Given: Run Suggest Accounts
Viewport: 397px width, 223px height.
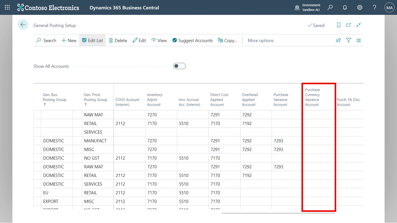Looking at the screenshot, I should pos(192,40).
